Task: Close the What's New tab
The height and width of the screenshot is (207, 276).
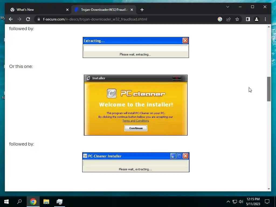Action: pyautogui.click(x=67, y=10)
